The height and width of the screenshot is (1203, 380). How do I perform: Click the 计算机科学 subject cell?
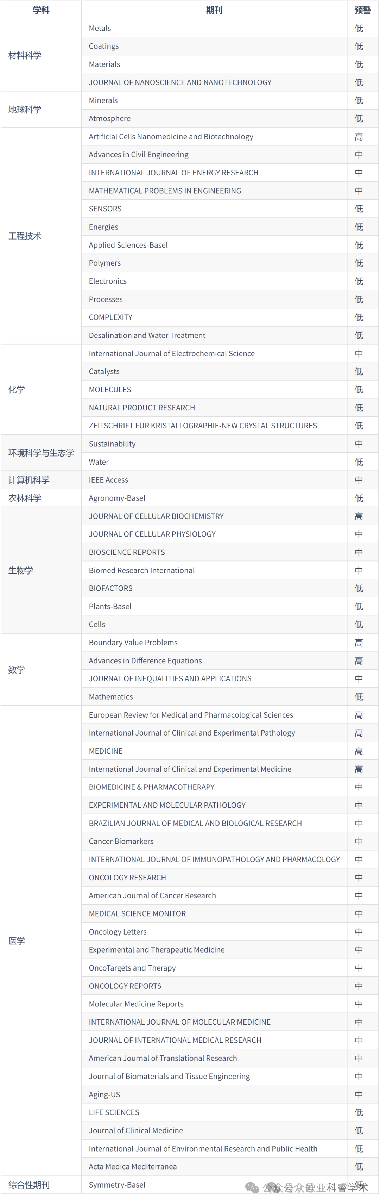[41, 479]
